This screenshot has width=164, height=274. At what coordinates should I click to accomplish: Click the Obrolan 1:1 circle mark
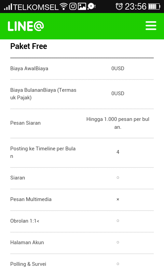click(118, 221)
